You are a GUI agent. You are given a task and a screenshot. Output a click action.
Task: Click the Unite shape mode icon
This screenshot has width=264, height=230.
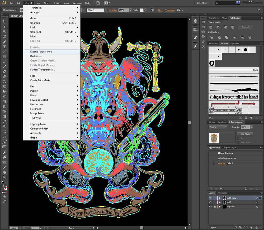211,27
